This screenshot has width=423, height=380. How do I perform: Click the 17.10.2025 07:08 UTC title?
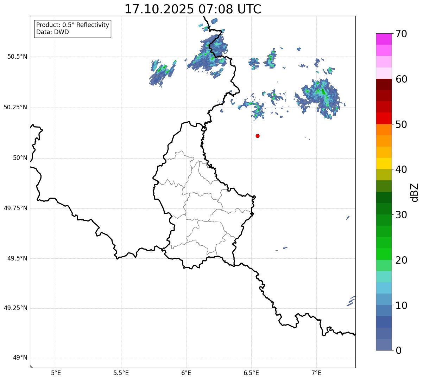point(193,9)
